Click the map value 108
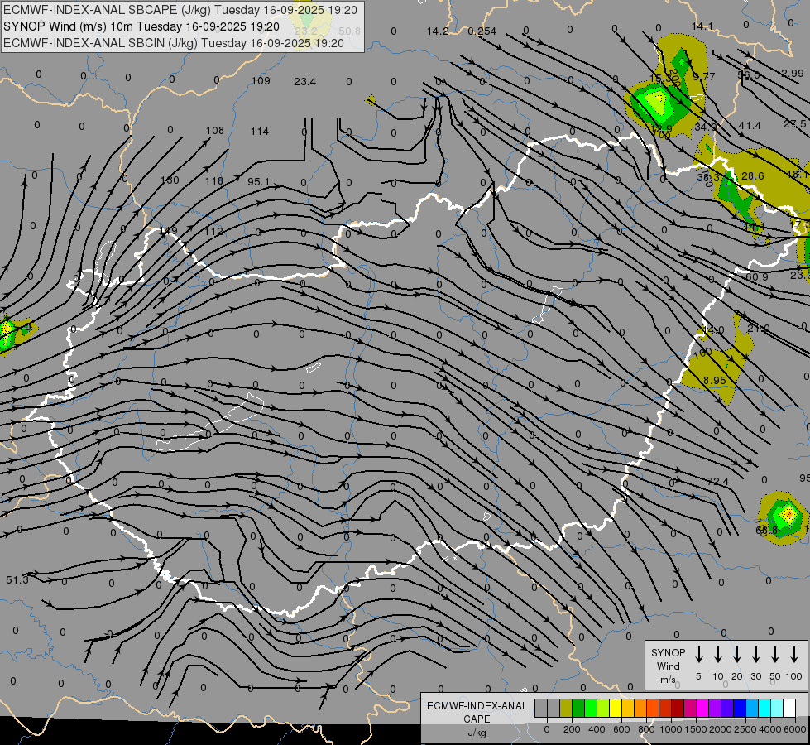Image resolution: width=810 pixels, height=745 pixels. 215,130
